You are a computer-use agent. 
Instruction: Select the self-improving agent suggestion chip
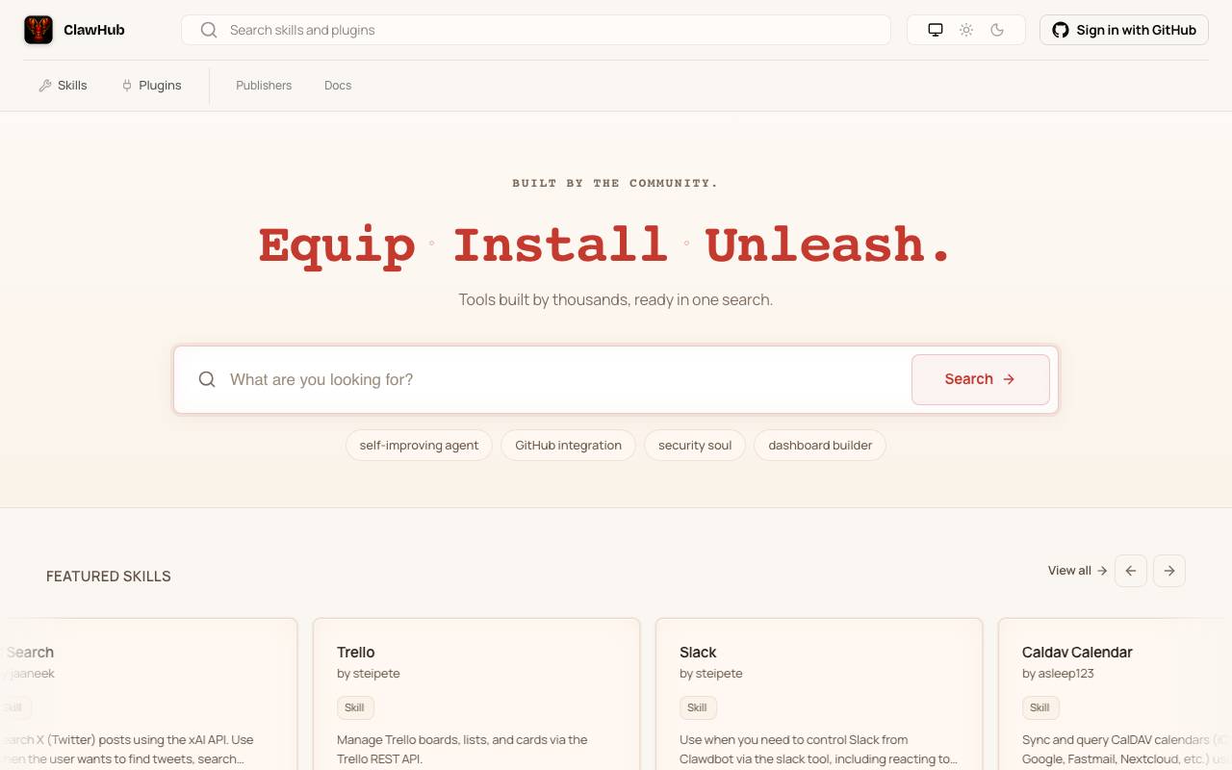pos(419,446)
